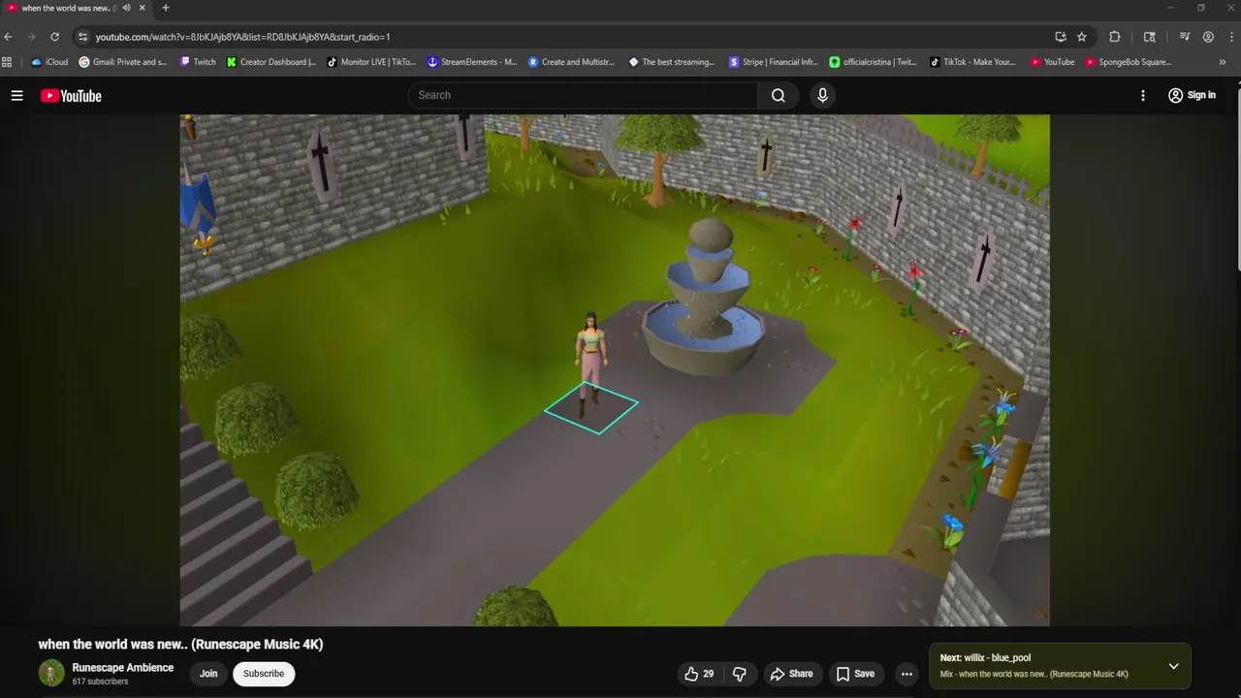Image resolution: width=1241 pixels, height=698 pixels.
Task: Open more actions ellipsis below video
Action: coord(907,674)
